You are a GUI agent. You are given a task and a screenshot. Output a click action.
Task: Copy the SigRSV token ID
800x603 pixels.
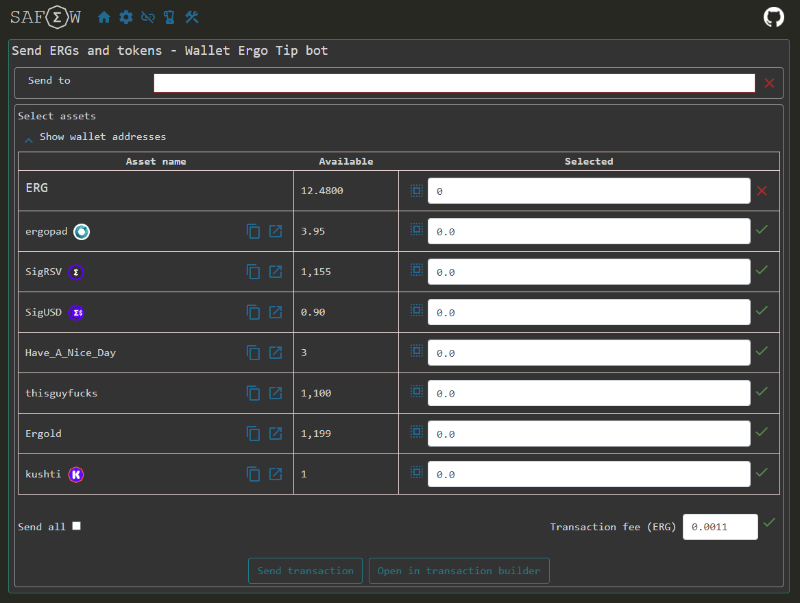[253, 272]
